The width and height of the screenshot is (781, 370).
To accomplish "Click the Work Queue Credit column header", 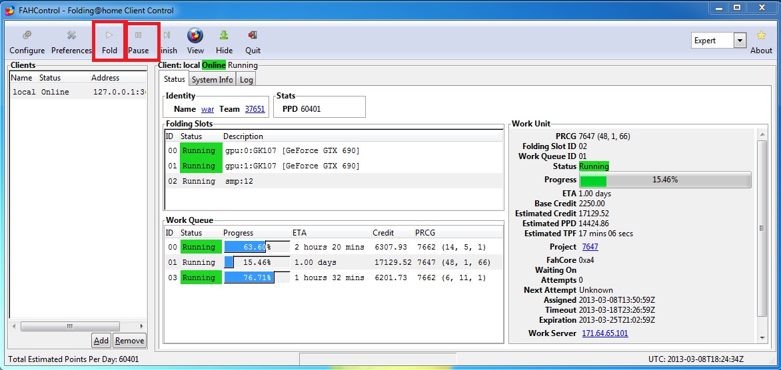I will (393, 233).
